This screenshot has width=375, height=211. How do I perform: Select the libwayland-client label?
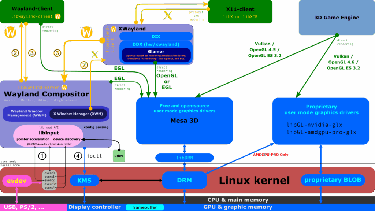tap(32, 16)
